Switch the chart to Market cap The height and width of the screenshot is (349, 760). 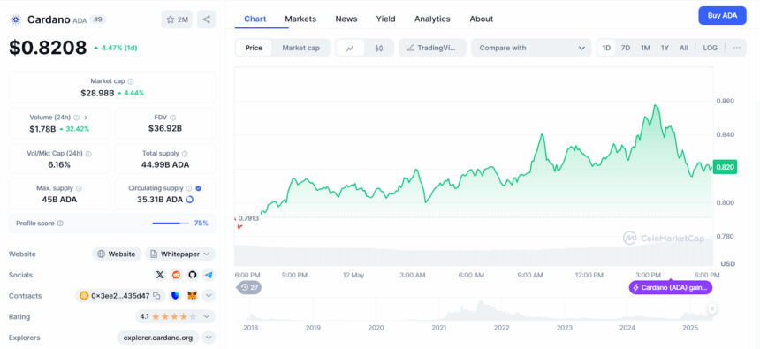pyautogui.click(x=300, y=48)
